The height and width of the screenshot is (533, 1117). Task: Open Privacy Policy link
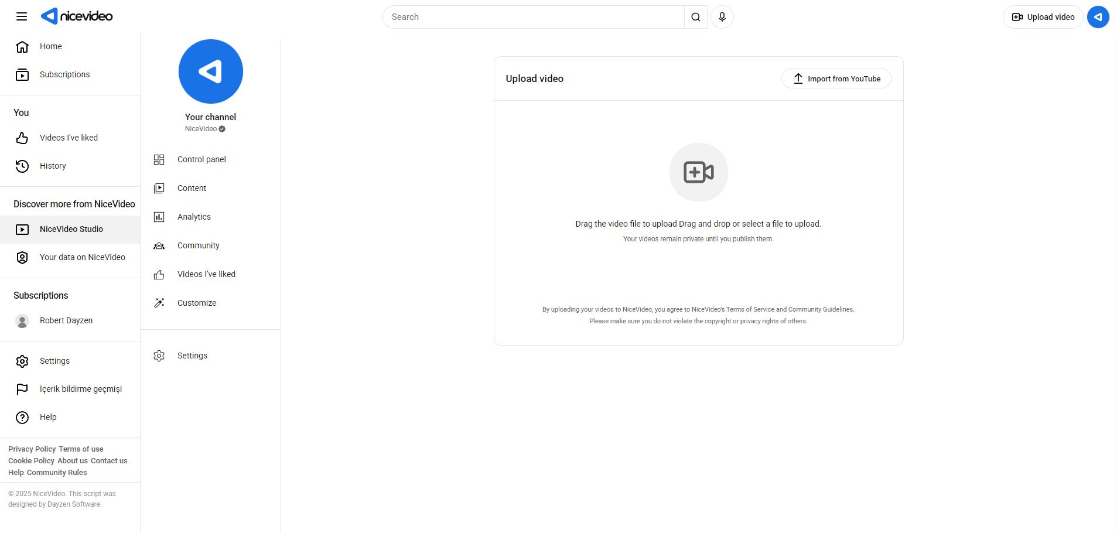point(32,449)
